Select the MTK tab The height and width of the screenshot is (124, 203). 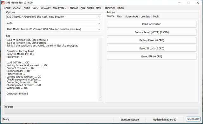pyautogui.click(x=98, y=8)
